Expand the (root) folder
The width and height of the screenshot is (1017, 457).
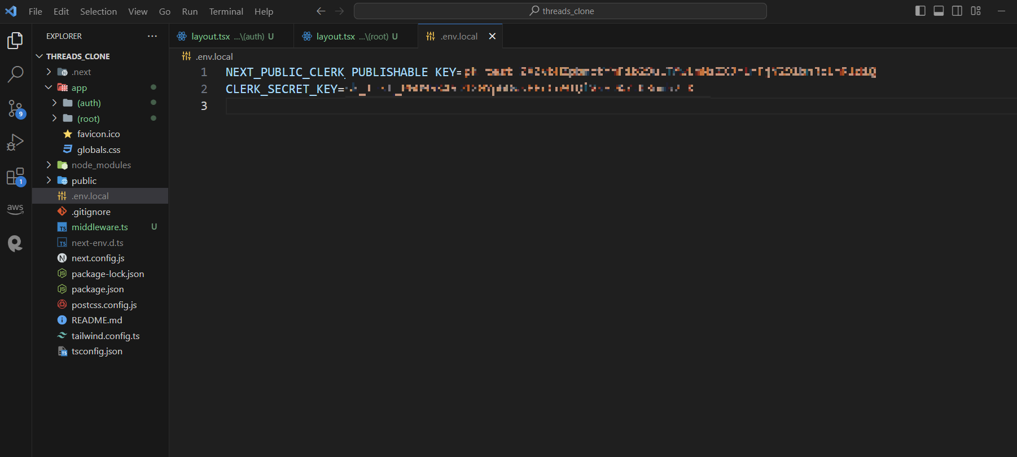point(100,118)
